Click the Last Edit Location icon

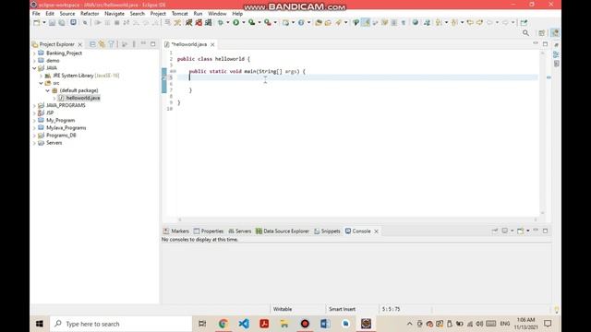click(470, 22)
